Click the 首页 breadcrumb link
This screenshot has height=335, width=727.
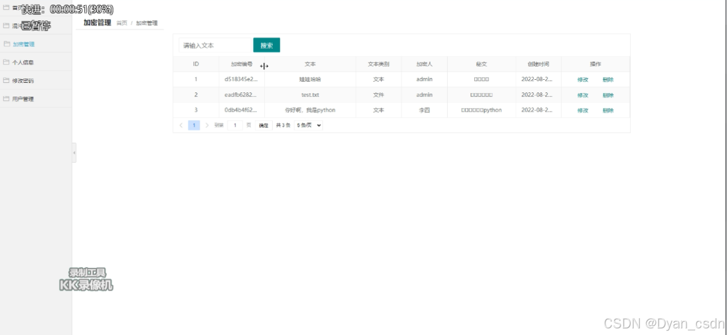[x=122, y=23]
